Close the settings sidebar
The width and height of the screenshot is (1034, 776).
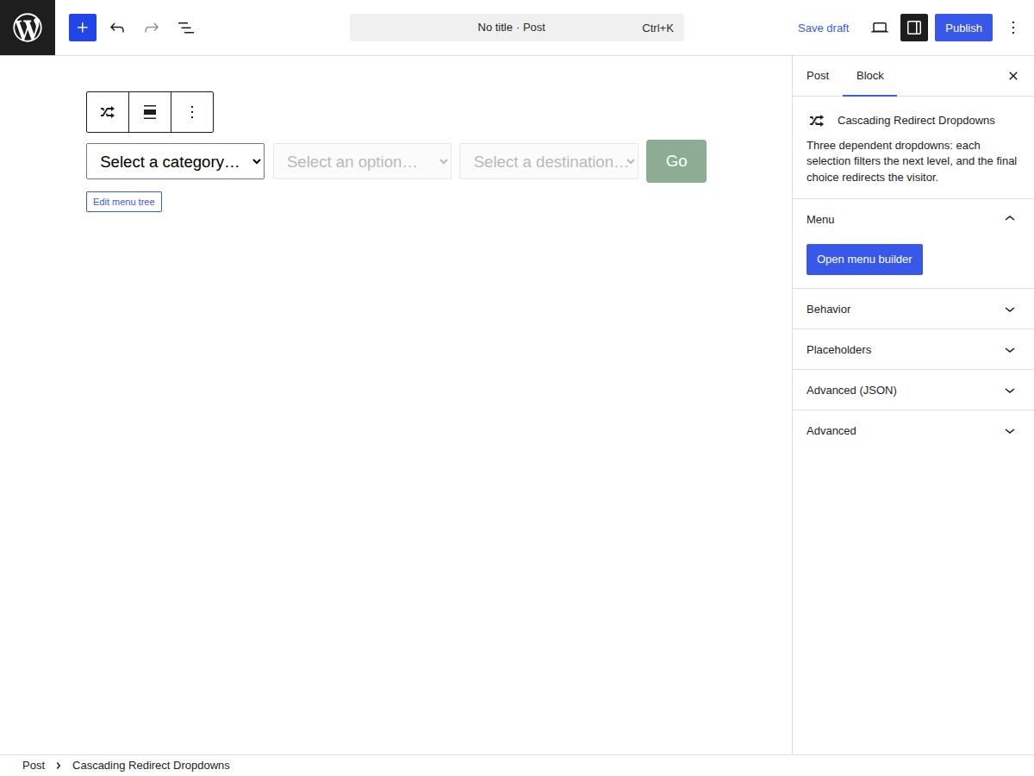point(1013,76)
